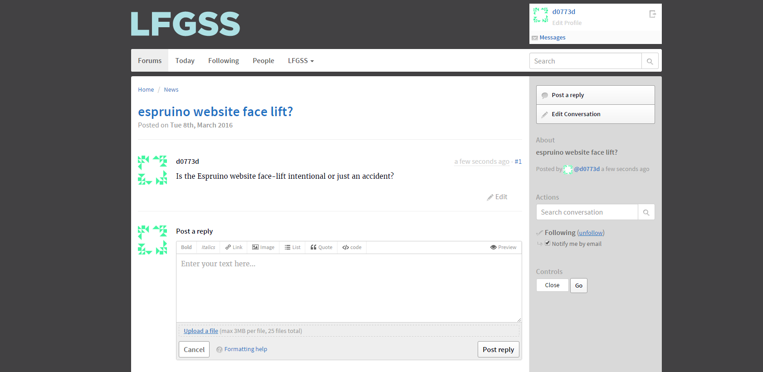
Task: Click the Upload a file link
Action: pos(201,331)
